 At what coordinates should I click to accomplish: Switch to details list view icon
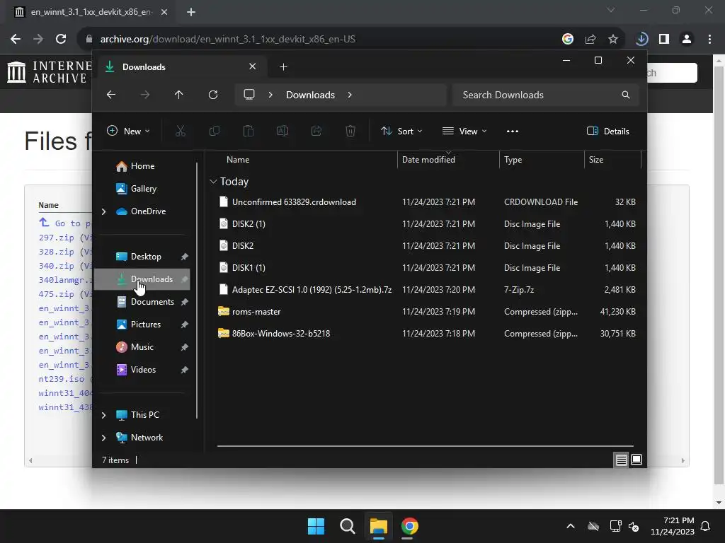tap(621, 460)
